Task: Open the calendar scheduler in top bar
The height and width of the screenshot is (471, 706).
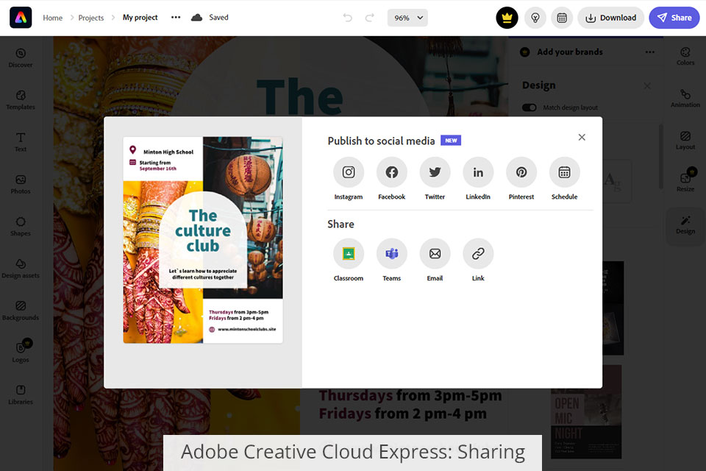Action: click(x=562, y=18)
